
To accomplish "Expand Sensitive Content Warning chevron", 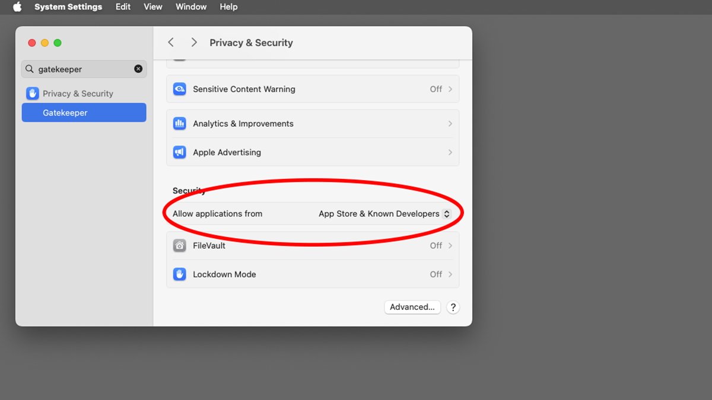I will coord(450,89).
